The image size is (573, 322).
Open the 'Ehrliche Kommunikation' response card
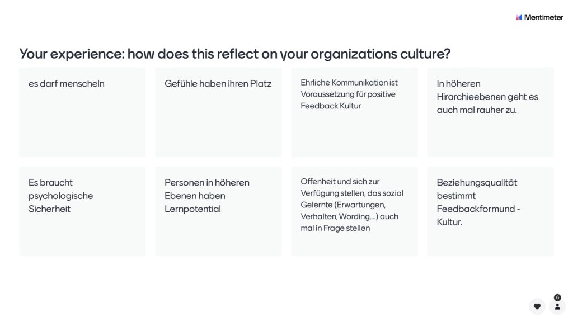[x=354, y=112]
